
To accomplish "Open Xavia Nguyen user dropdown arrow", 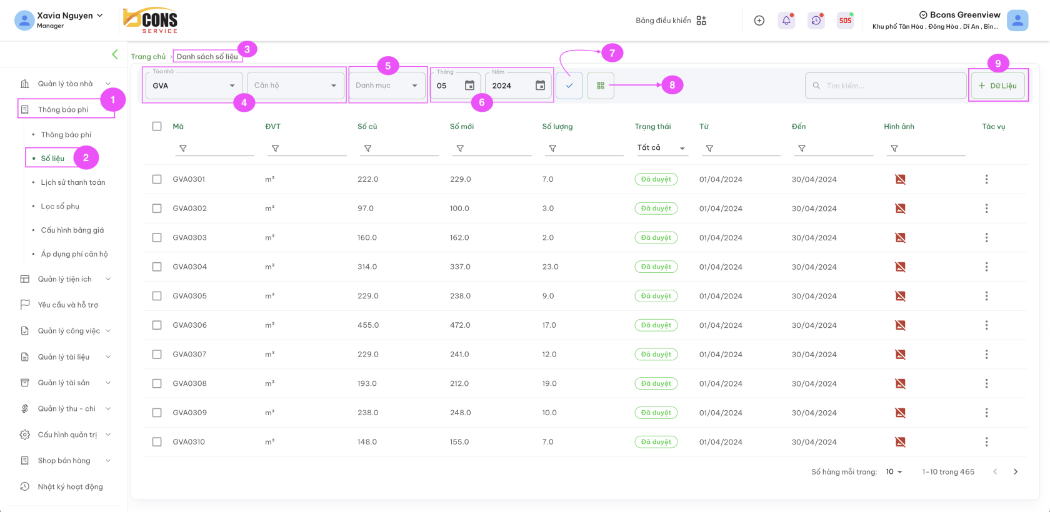I will (100, 16).
